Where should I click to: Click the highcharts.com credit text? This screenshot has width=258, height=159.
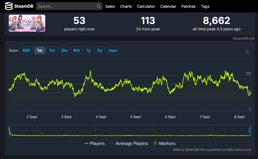[238, 150]
